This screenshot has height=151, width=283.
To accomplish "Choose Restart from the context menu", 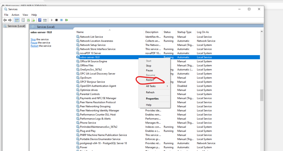I will click(150, 80).
